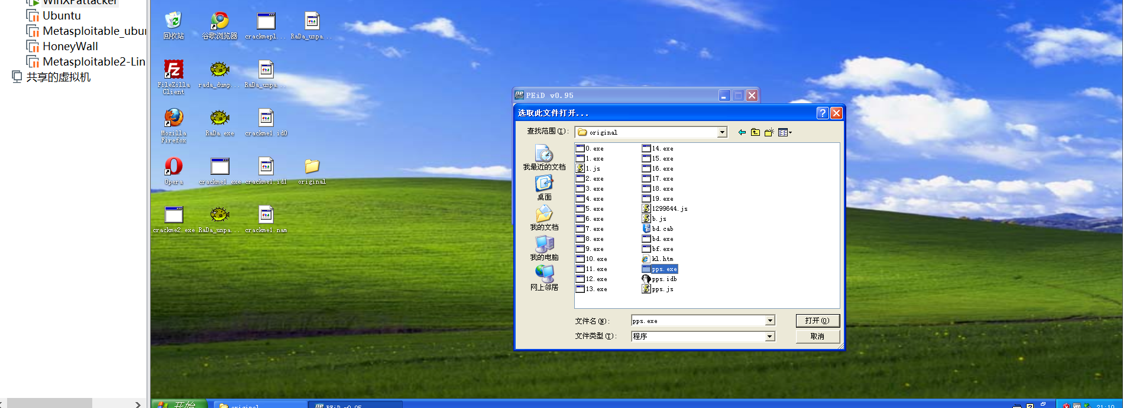1123x408 pixels.
Task: Expand the 文件名 combo box arrow
Action: click(x=770, y=321)
